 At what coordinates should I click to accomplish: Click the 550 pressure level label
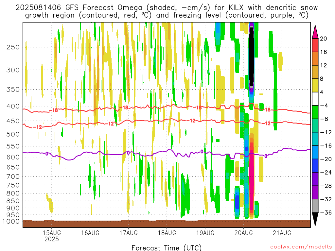click(13, 146)
